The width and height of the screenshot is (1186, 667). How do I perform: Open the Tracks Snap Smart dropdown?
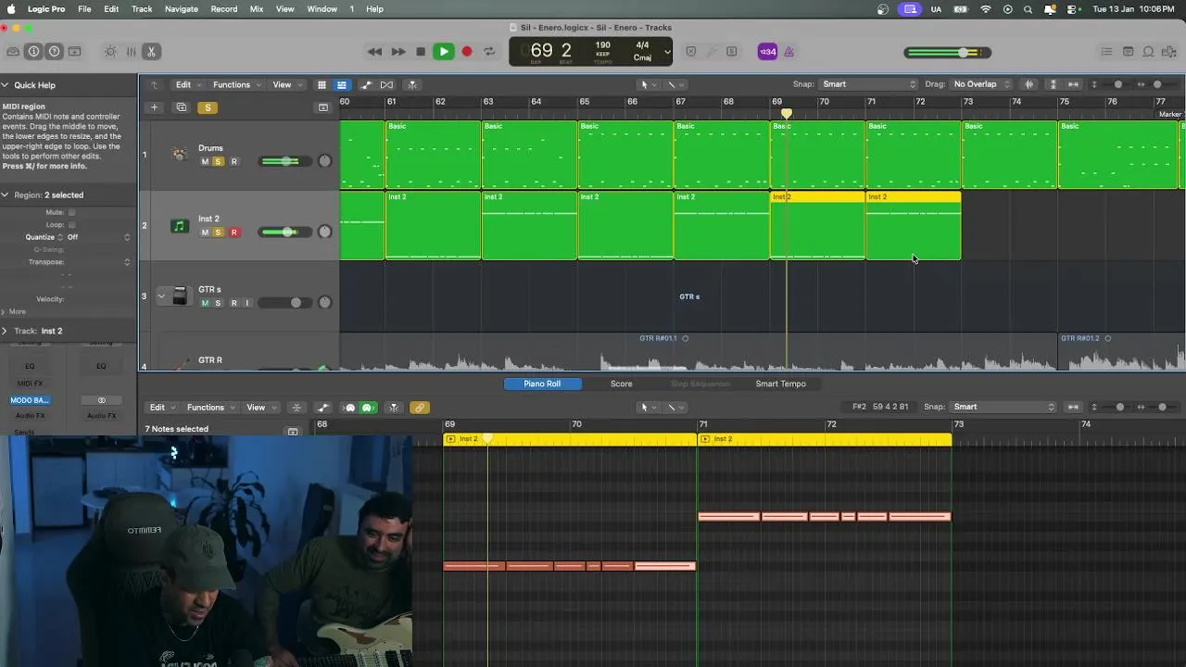coord(869,84)
